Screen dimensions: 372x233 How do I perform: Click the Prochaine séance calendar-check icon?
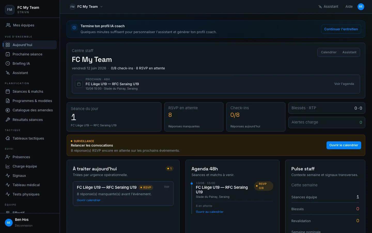pos(8,54)
